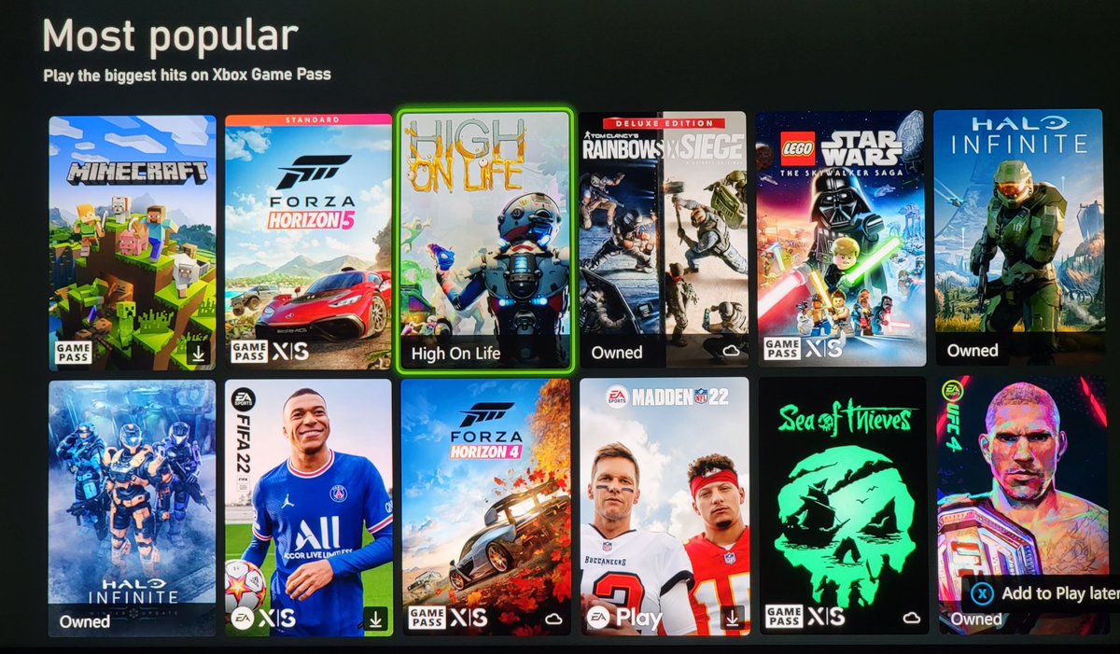This screenshot has width=1120, height=654.
Task: Open the highlighted High On Life tile
Action: click(x=484, y=241)
